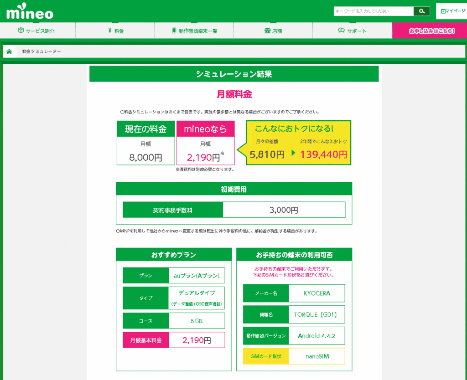Click the 3,000円 fee value
Image resolution: width=467 pixels, height=380 pixels.
[284, 210]
